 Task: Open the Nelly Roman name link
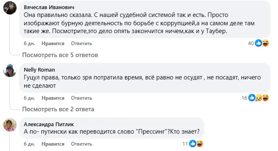pyautogui.click(x=39, y=70)
